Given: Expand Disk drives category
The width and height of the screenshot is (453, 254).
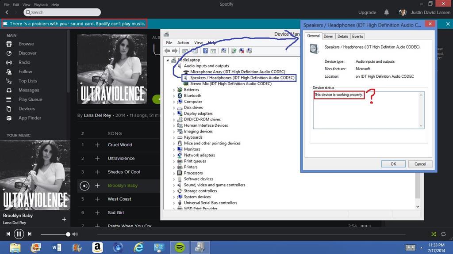Looking at the screenshot, I should [x=174, y=108].
